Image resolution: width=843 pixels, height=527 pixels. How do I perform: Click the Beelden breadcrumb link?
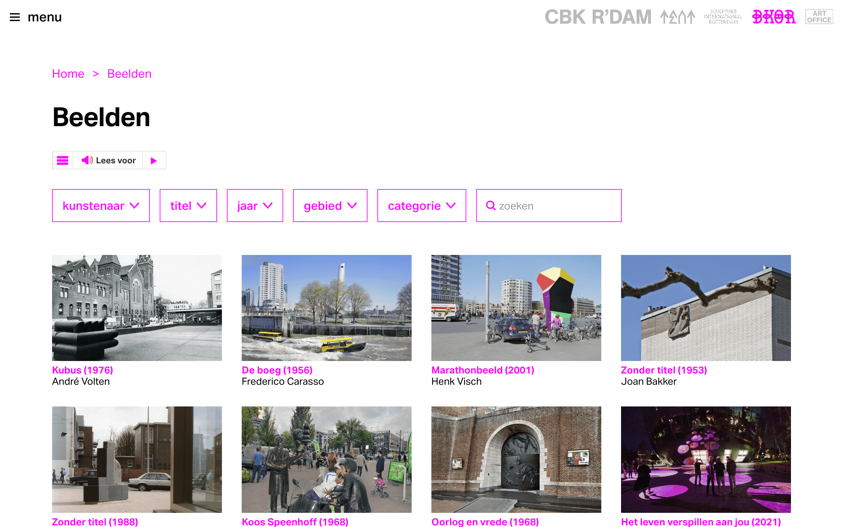129,74
